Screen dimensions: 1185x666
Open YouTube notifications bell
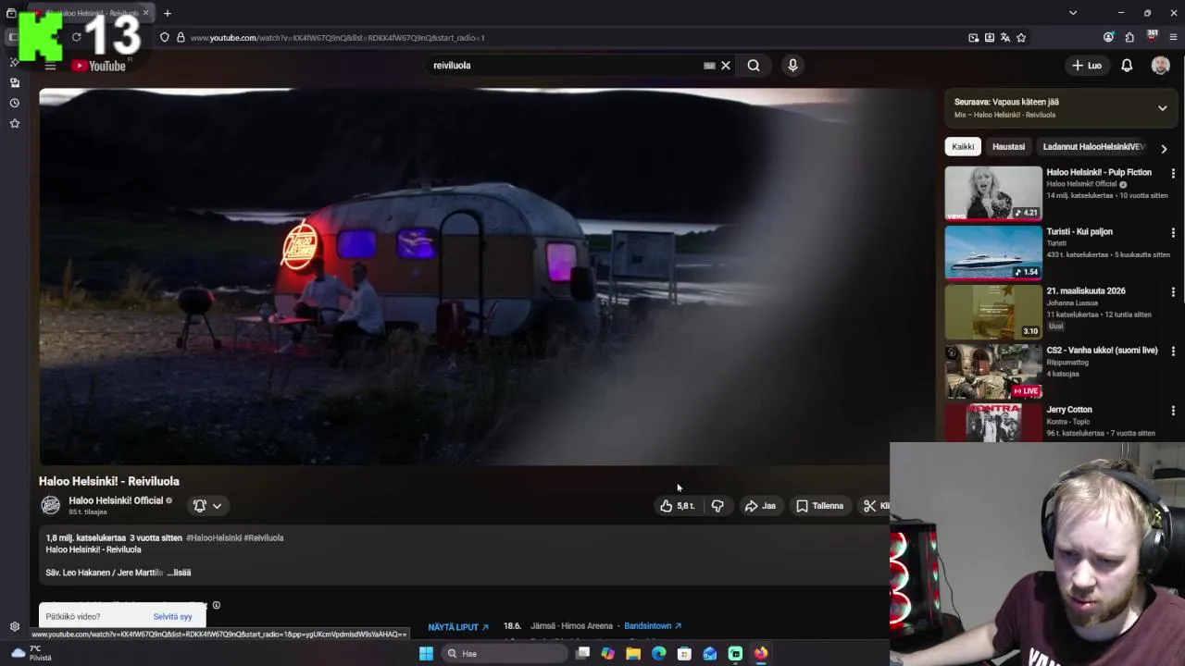pos(1127,66)
